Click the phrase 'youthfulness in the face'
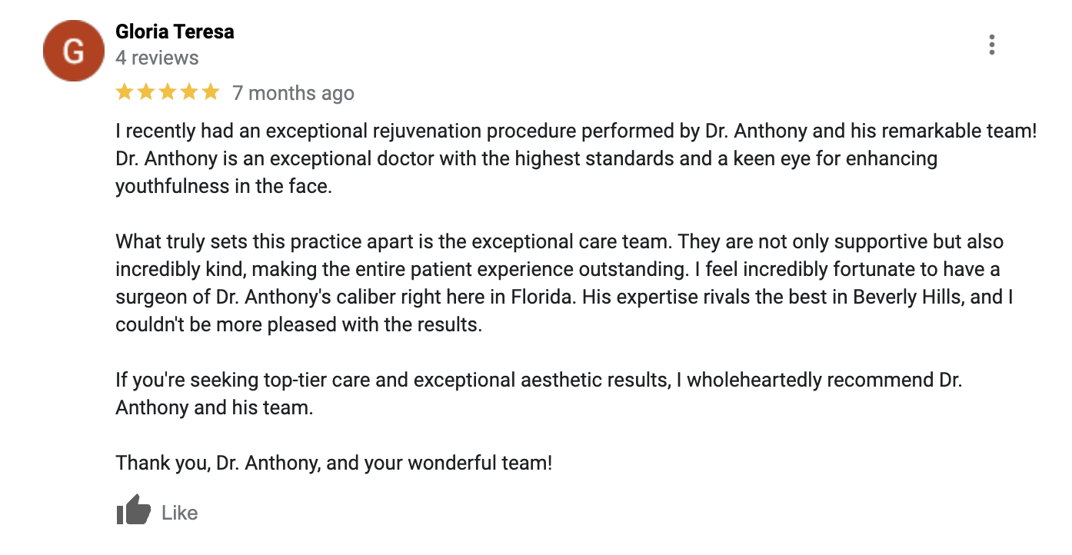The width and height of the screenshot is (1072, 555). [224, 187]
